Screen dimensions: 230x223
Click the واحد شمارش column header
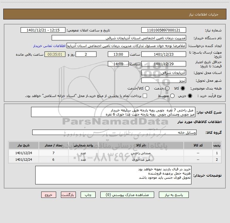click(x=83, y=145)
